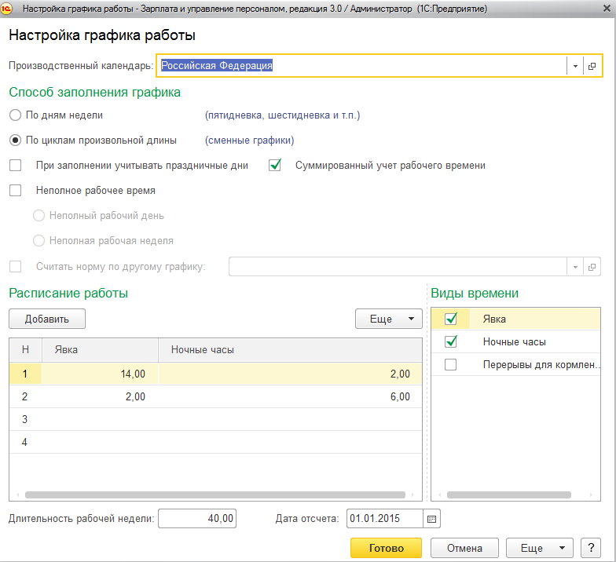Click the open-form icon beside Производственный календарь
This screenshot has width=616, height=562.
592,67
